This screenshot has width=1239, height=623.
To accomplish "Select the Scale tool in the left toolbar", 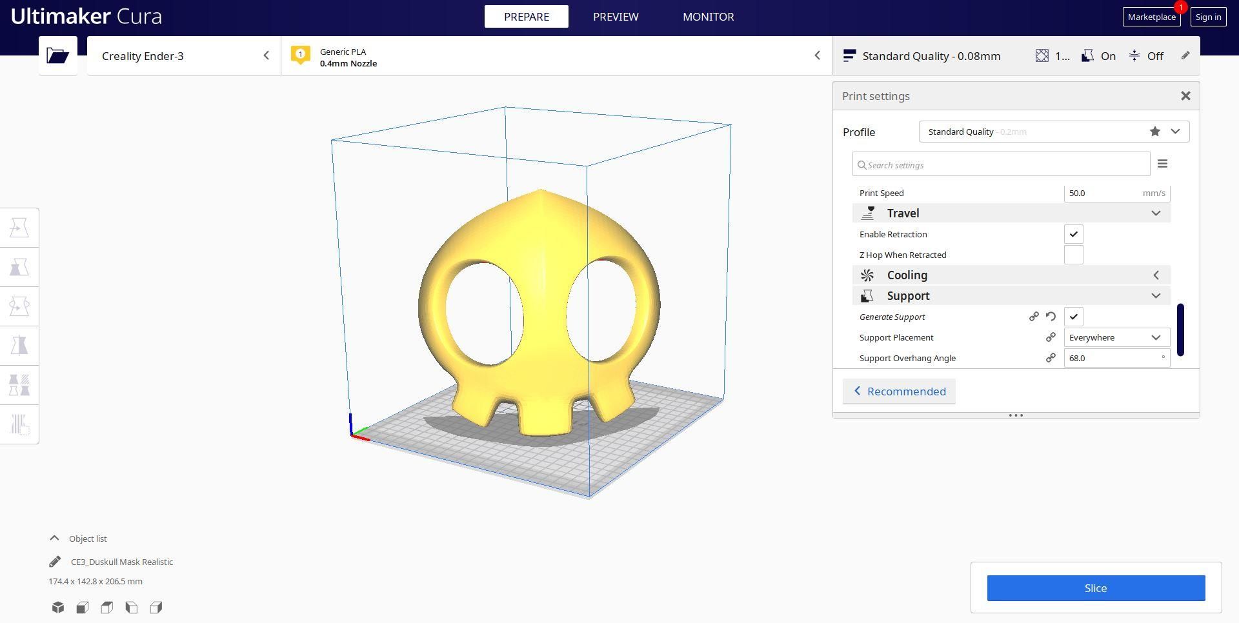I will (x=19, y=267).
